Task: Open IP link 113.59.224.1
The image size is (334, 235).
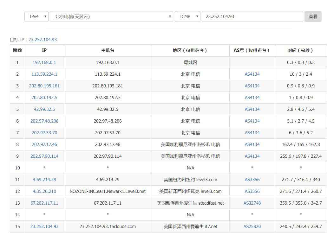Action: point(44,74)
